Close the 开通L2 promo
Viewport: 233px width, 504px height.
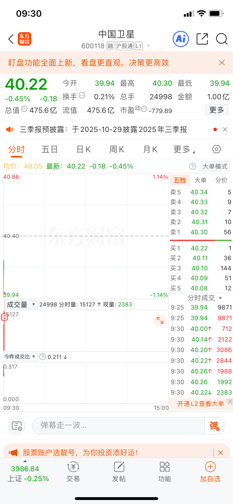(230, 401)
